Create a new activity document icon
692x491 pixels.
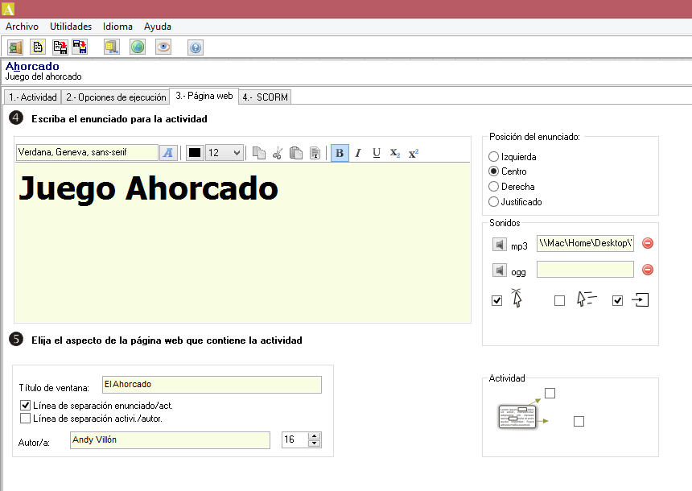click(38, 47)
